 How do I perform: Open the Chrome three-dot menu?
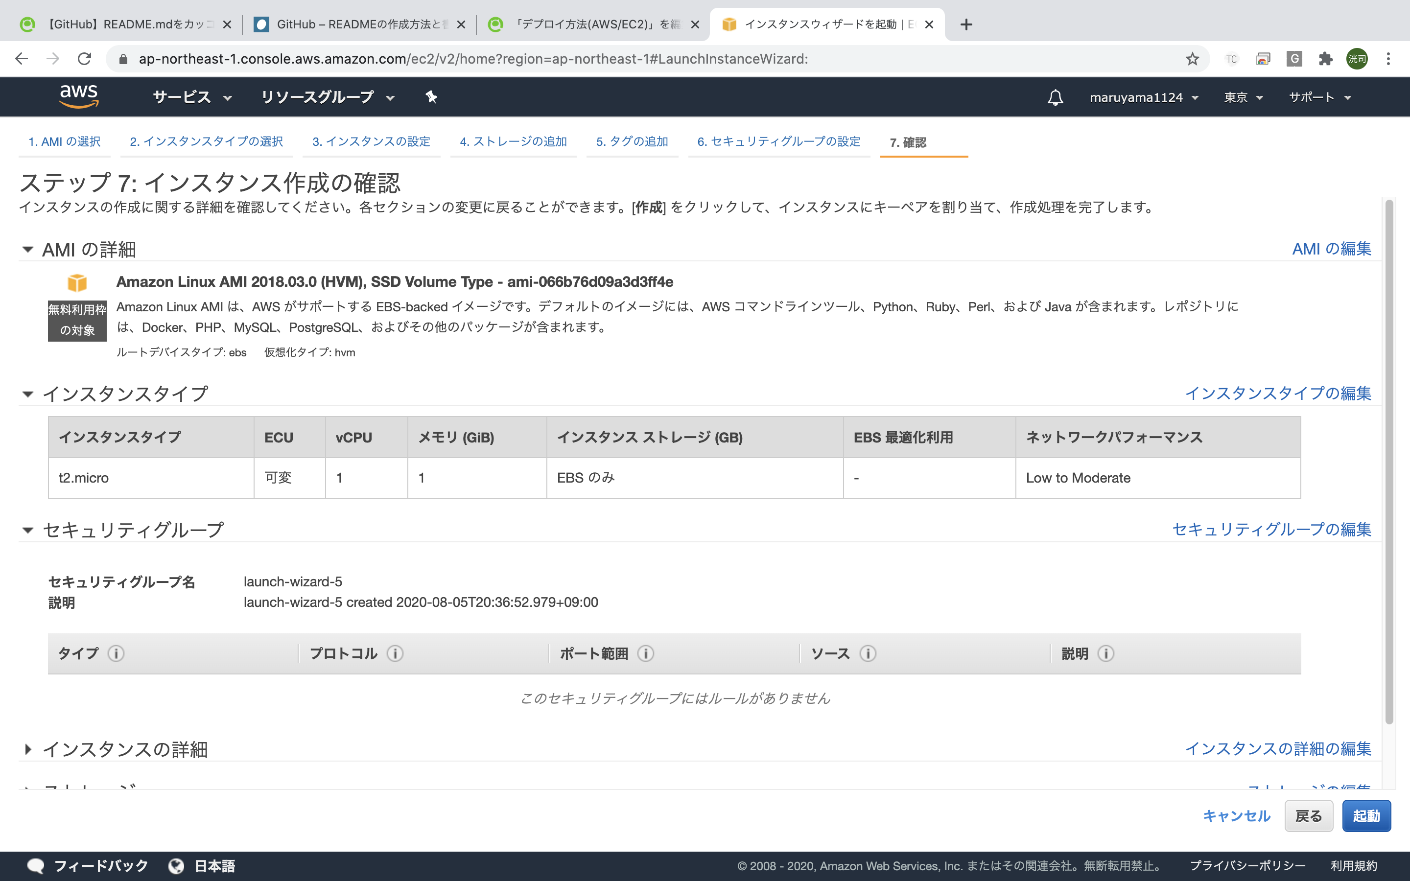(1388, 59)
